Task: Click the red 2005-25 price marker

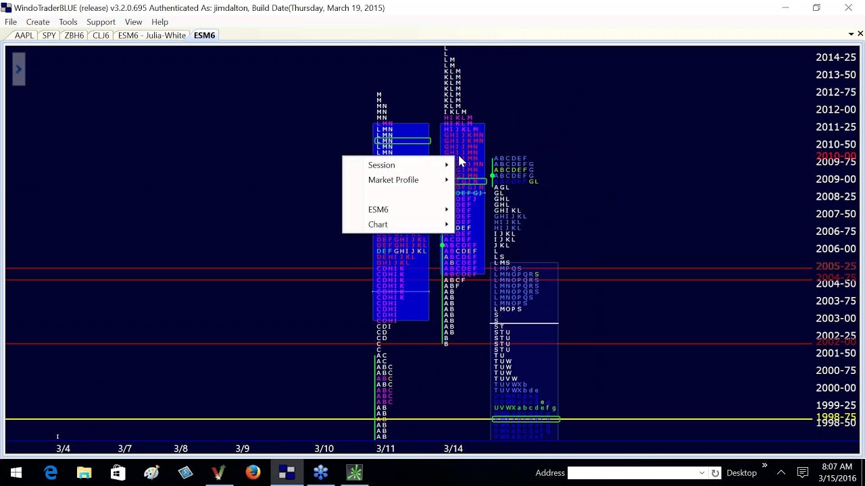Action: click(836, 267)
